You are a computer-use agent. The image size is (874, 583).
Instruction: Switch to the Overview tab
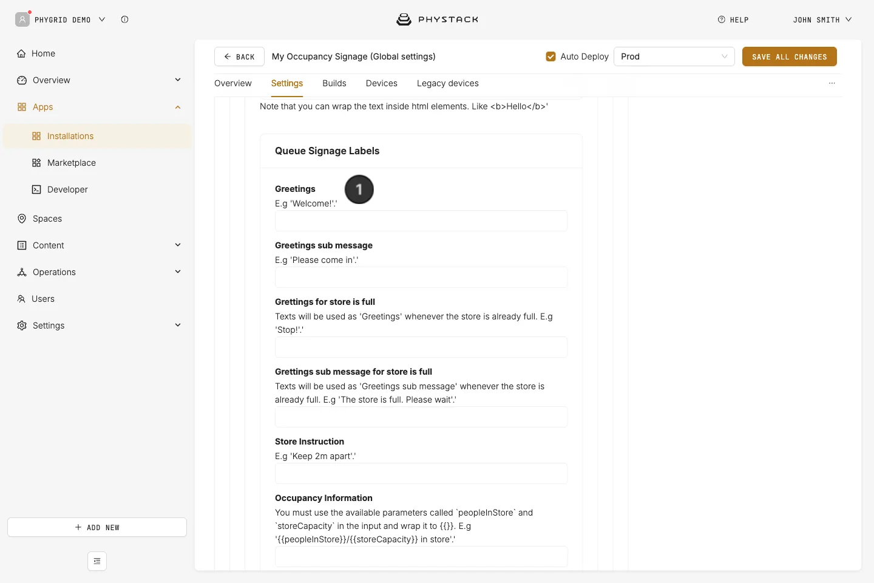tap(233, 83)
